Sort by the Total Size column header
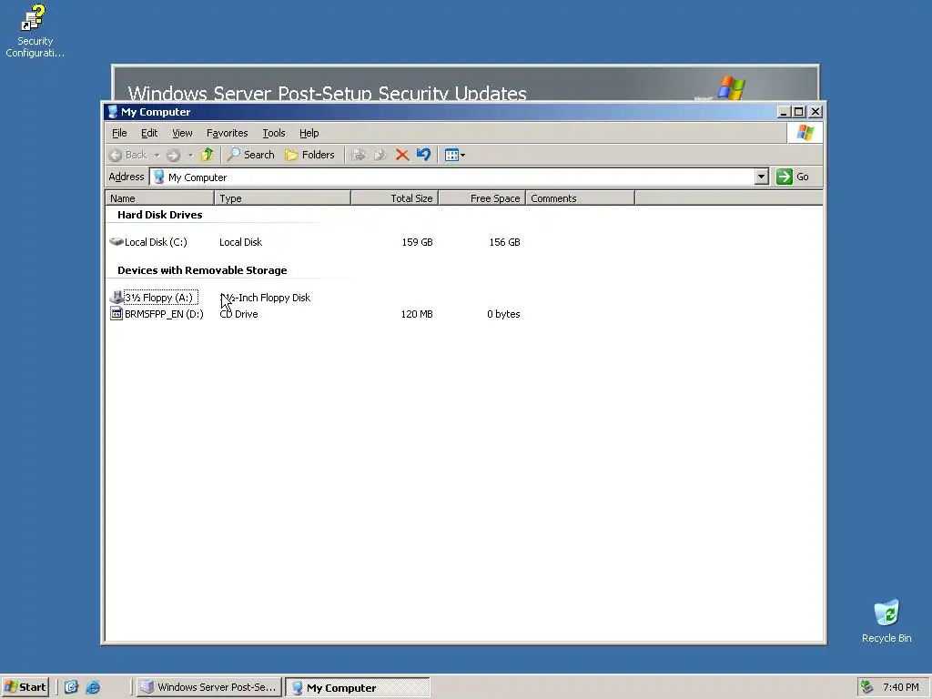Screen dimensions: 932x699 [395, 198]
